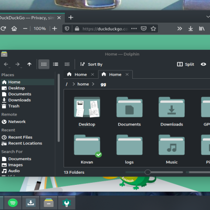The image size is (210, 210).
Task: Switch Dolphin to Icons view mode
Action: 44,64
